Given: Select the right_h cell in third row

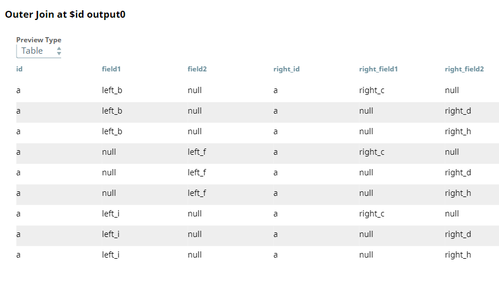Looking at the screenshot, I should (x=458, y=131).
